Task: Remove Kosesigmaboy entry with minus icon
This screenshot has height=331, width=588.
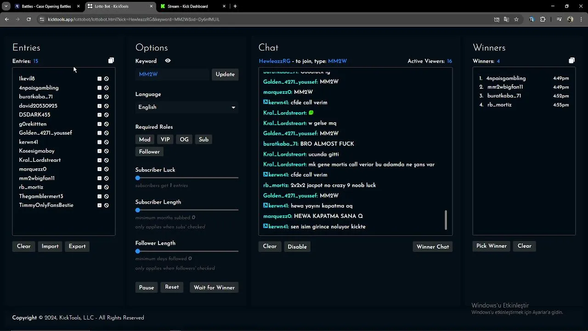Action: point(99,151)
